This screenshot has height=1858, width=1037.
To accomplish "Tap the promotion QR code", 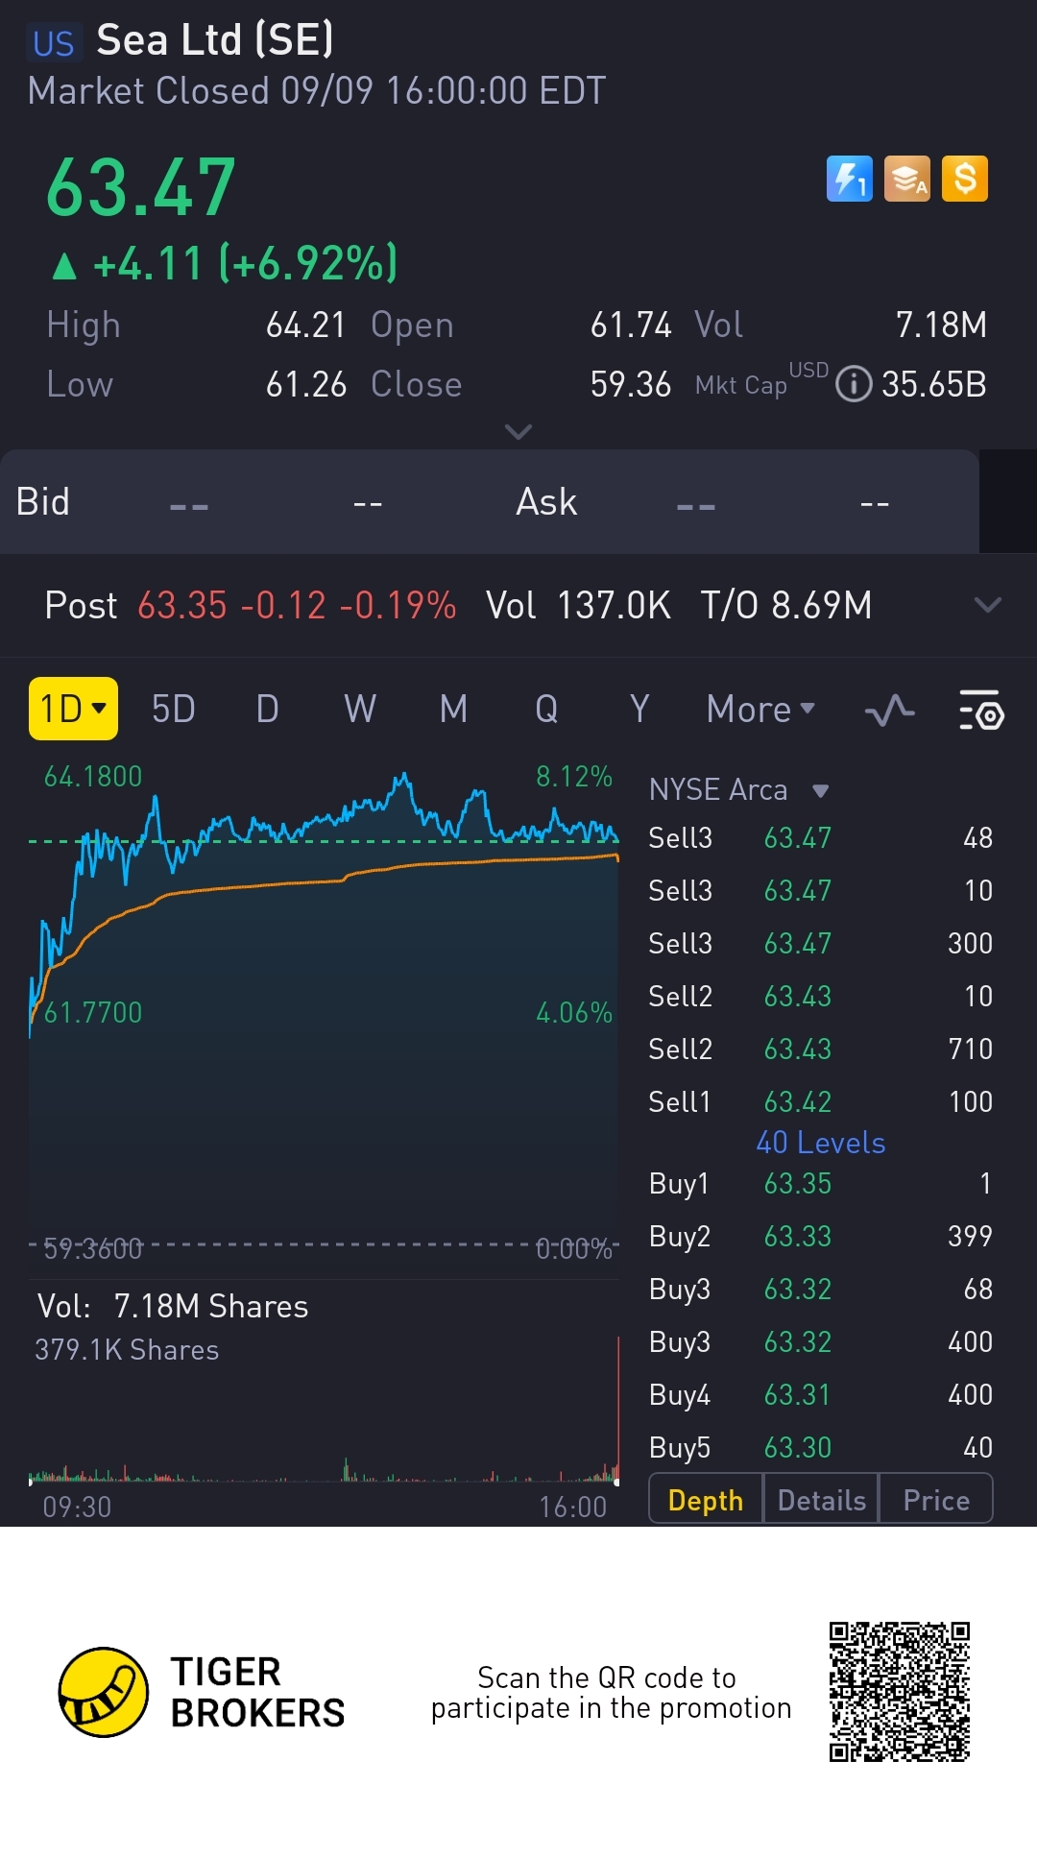I will click(900, 1692).
